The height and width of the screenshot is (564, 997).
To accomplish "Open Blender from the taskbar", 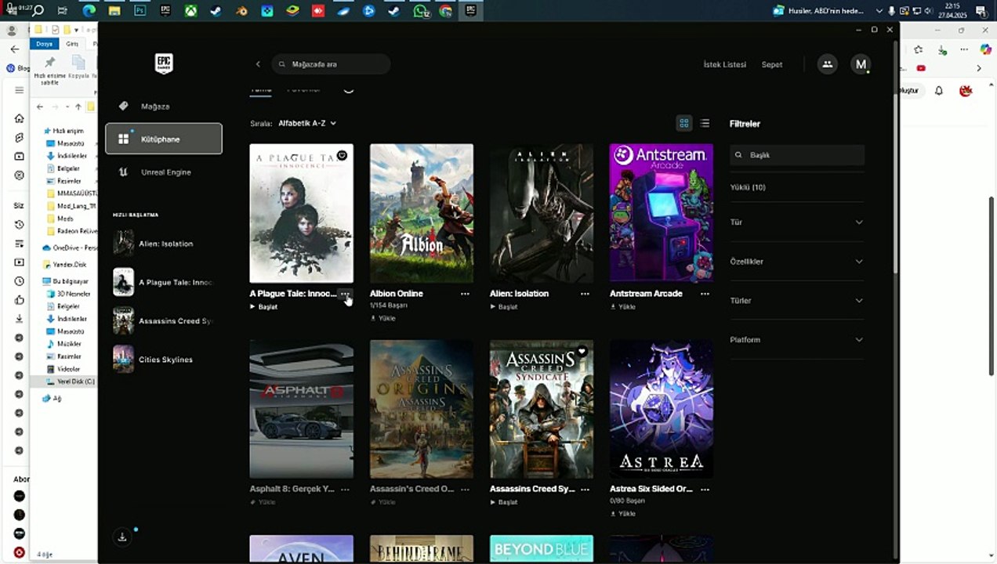I will point(241,11).
